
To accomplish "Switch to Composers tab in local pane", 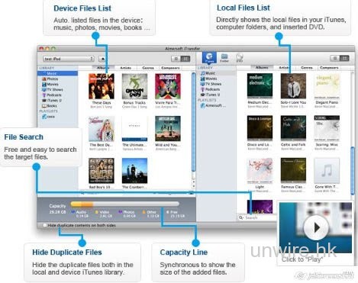I will (329, 68).
